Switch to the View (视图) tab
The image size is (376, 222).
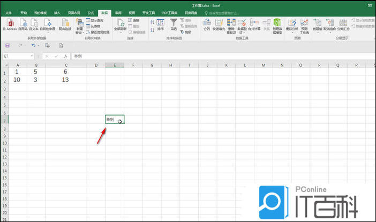click(x=132, y=13)
